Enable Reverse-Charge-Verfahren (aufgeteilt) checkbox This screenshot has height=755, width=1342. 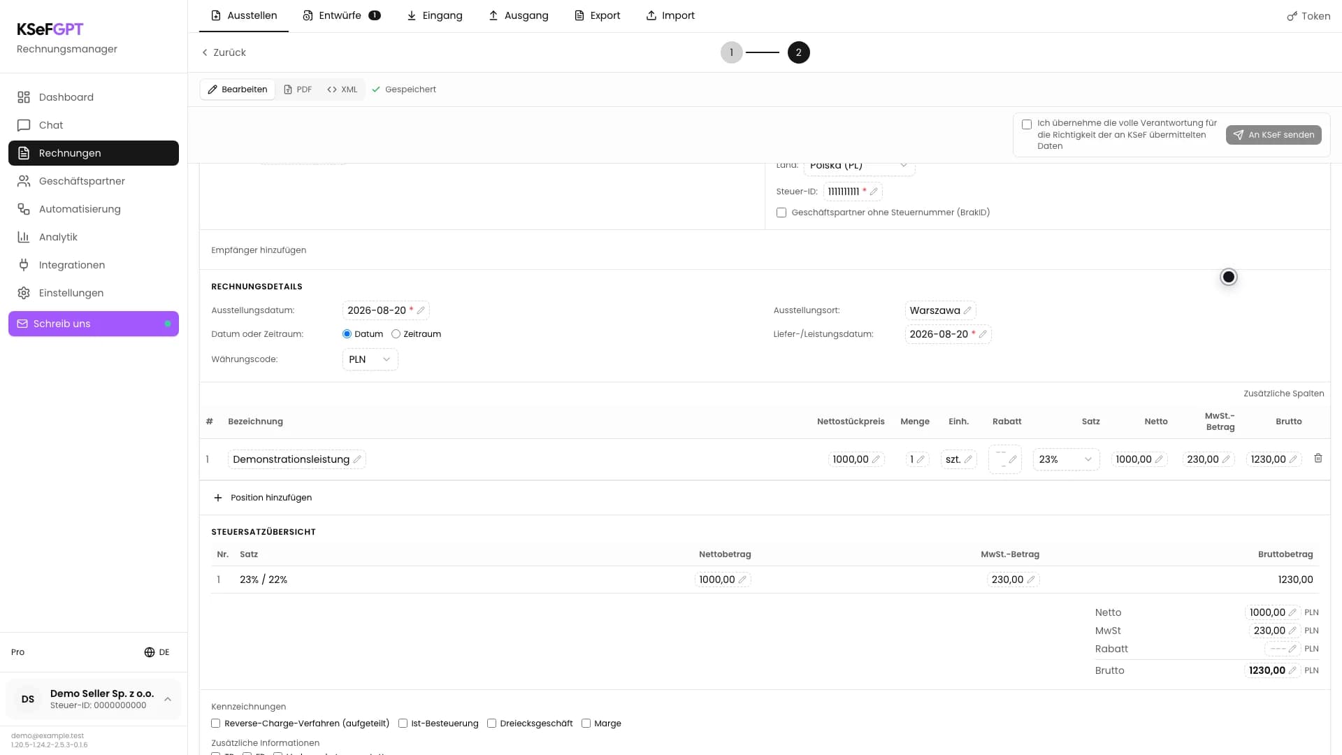point(216,724)
